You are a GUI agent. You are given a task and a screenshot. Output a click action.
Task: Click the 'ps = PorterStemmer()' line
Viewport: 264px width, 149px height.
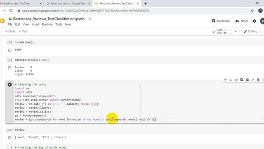(31, 115)
